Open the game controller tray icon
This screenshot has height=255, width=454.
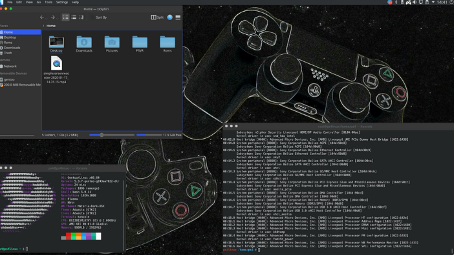tap(408, 3)
